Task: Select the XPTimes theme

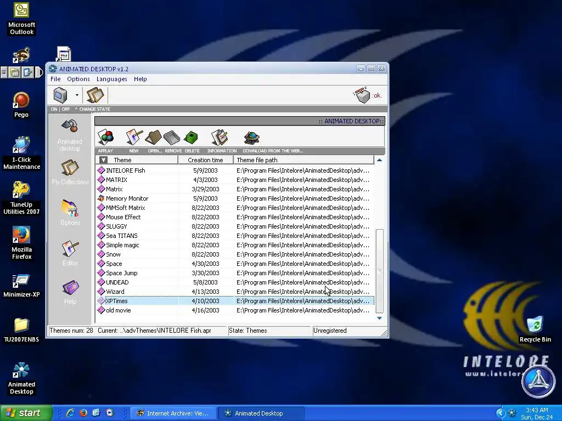Action: click(x=235, y=301)
